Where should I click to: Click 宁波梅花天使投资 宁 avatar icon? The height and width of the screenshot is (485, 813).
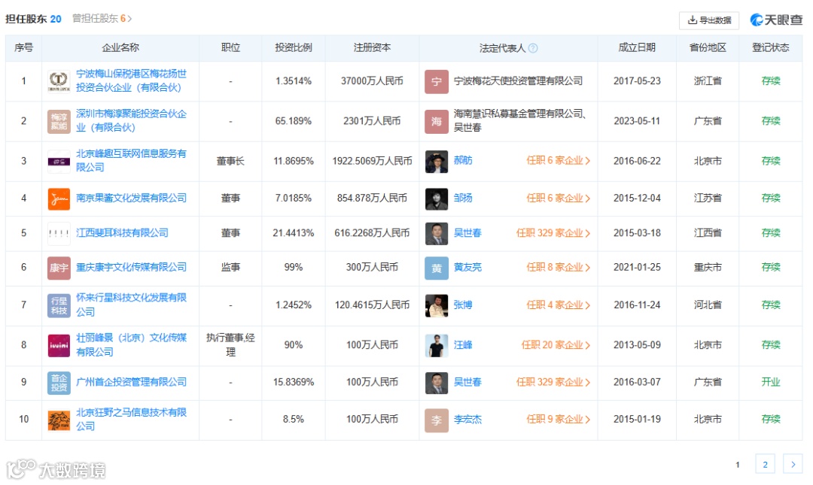coord(437,81)
